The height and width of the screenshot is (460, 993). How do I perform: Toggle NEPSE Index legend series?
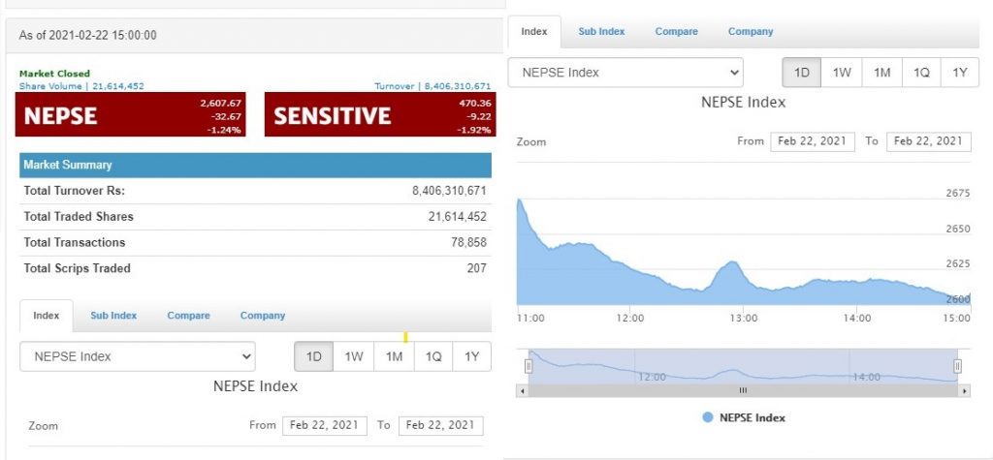coord(744,417)
